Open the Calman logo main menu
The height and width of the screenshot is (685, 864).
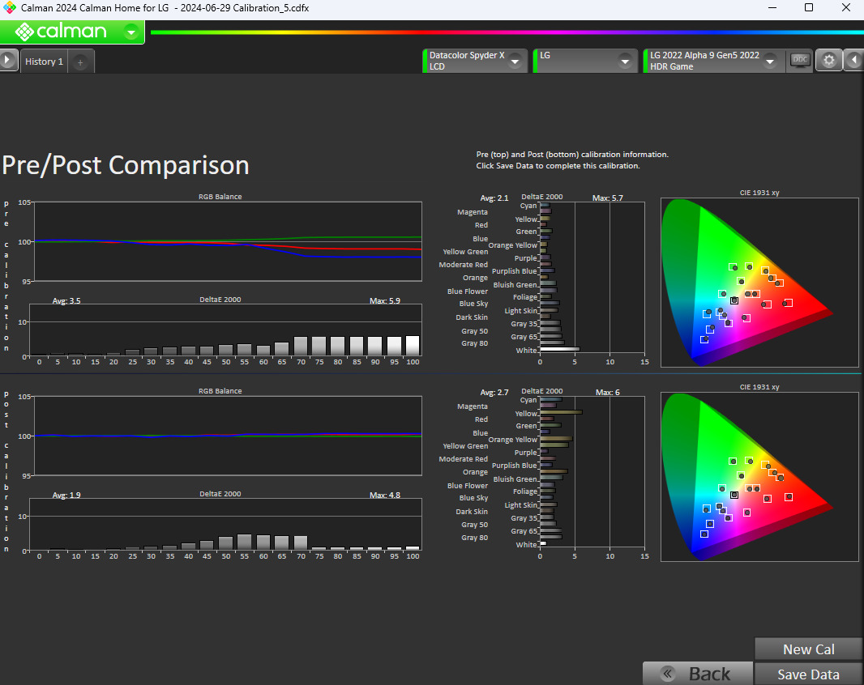click(x=61, y=32)
